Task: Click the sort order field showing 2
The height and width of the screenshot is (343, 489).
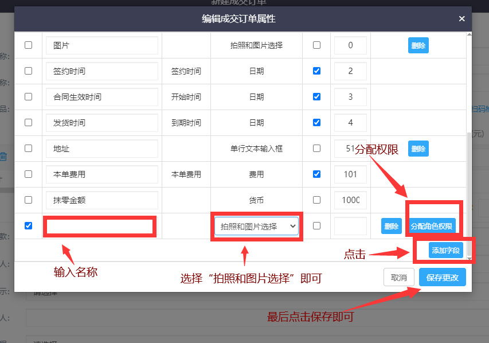Action: (350, 71)
